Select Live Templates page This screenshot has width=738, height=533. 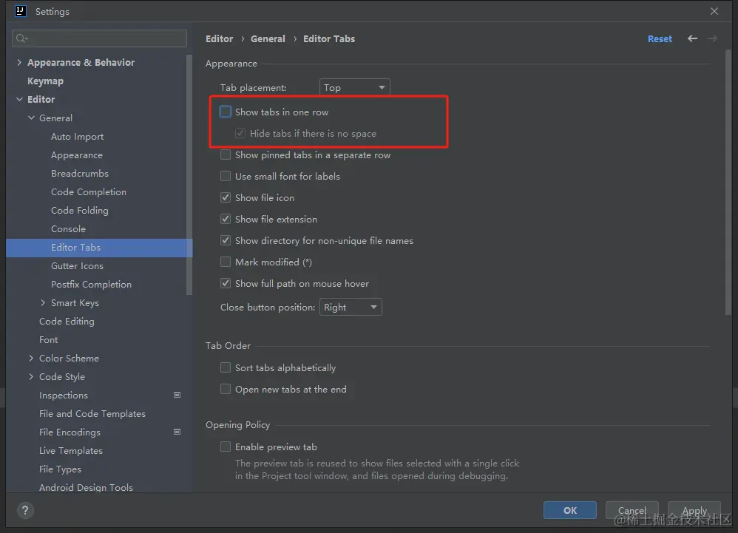(70, 451)
